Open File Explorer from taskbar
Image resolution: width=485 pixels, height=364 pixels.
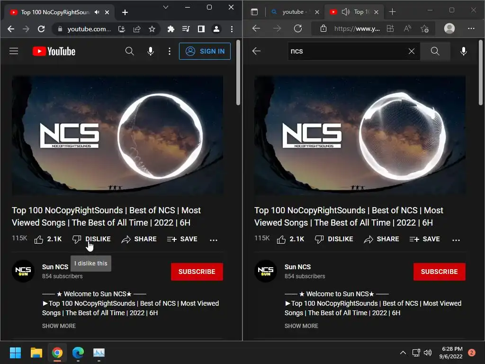36,353
